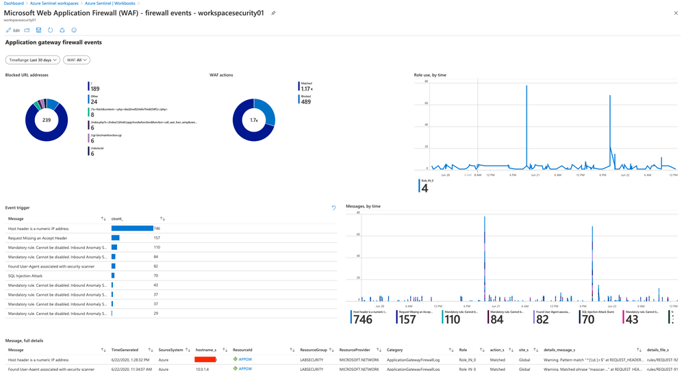The width and height of the screenshot is (684, 371).
Task: Click the undo arrow in Event trigger panel
Action: tap(333, 208)
